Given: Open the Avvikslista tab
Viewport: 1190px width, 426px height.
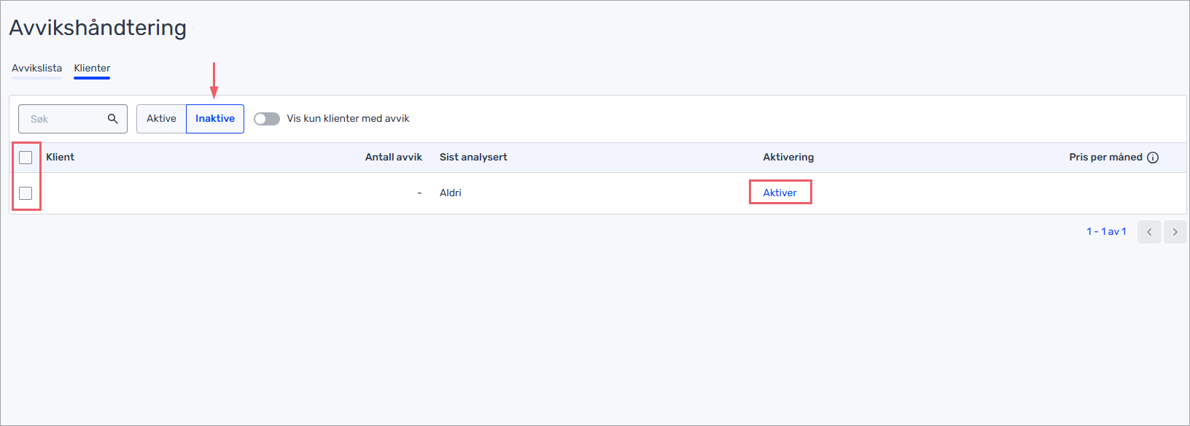Looking at the screenshot, I should click(37, 68).
